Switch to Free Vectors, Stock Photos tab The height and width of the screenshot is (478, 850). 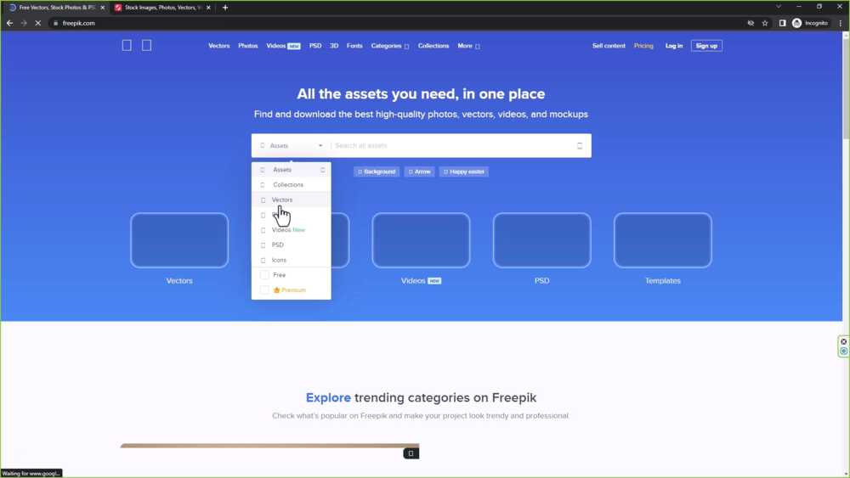pos(56,8)
